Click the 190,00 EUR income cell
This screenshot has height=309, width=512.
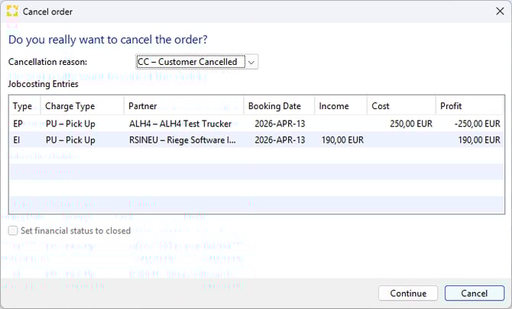pos(339,140)
